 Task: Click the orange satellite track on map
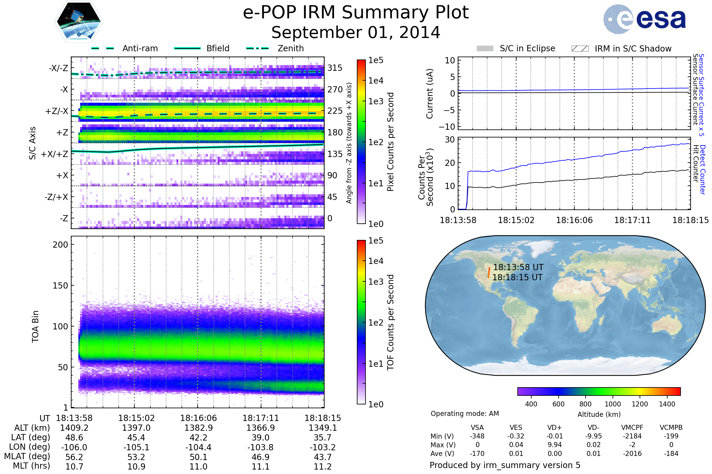click(489, 273)
